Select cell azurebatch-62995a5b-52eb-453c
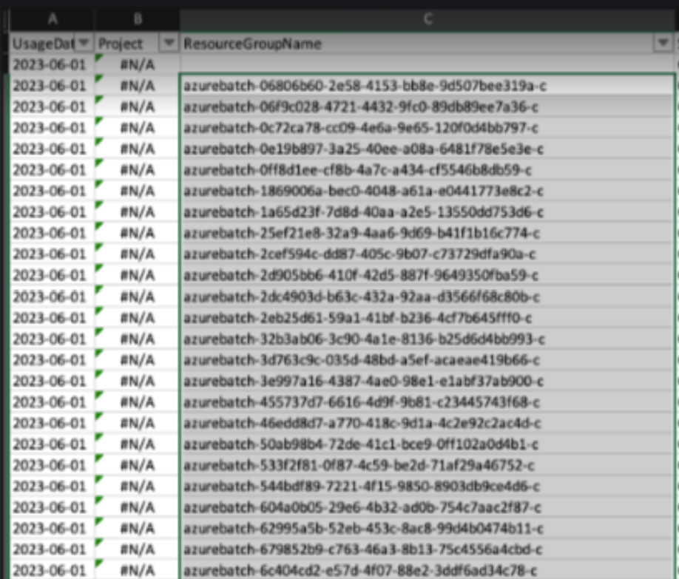679x579 pixels. tap(428, 529)
